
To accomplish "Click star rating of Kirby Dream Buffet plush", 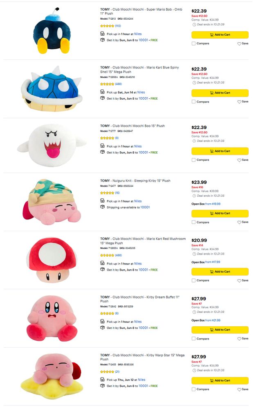I will coord(107,313).
